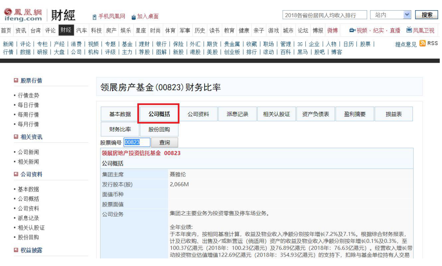Open the sidebar 派息记录 link
Image resolution: width=442 pixels, height=266 pixels.
[x=28, y=218]
